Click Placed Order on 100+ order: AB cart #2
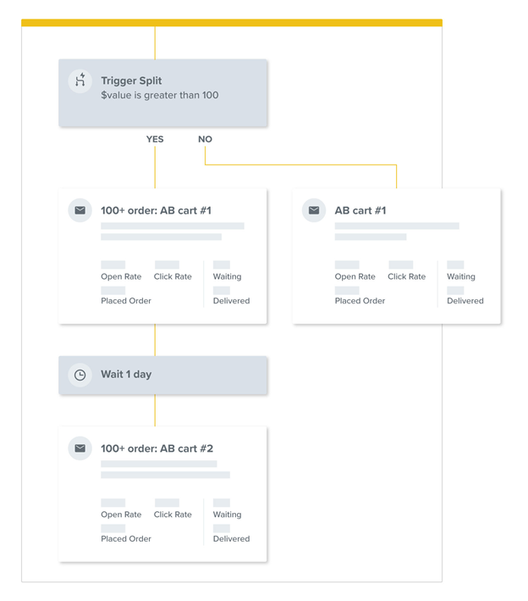 126,538
